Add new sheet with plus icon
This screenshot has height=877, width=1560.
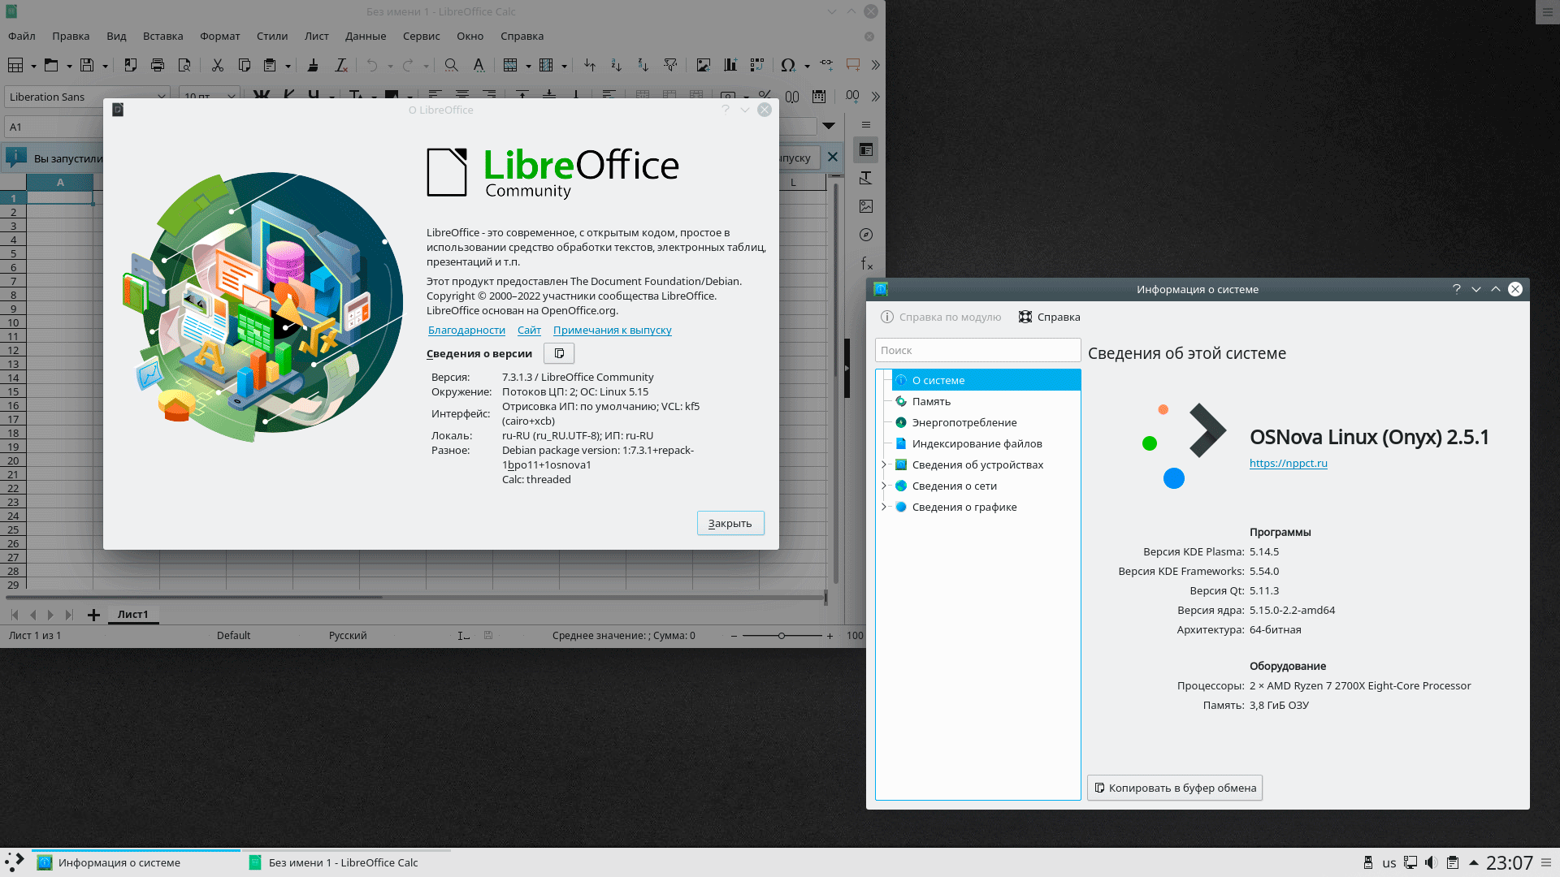(93, 615)
